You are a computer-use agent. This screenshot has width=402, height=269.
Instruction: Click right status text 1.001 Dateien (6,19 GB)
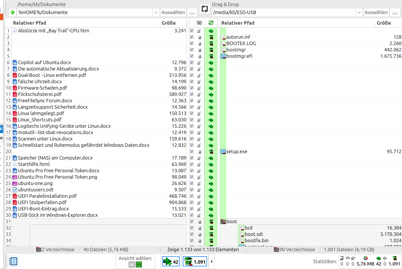coord(349,250)
